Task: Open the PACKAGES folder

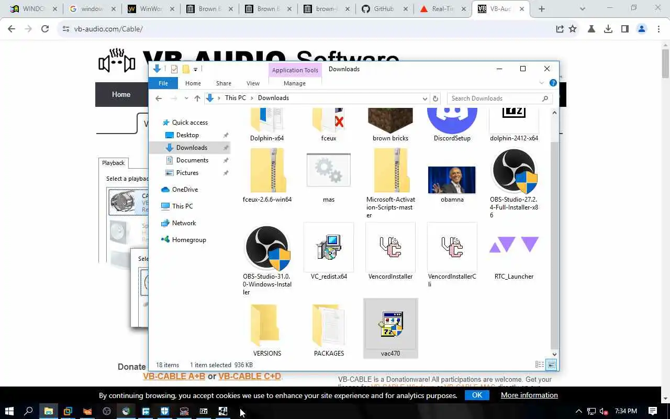Action: tap(329, 329)
